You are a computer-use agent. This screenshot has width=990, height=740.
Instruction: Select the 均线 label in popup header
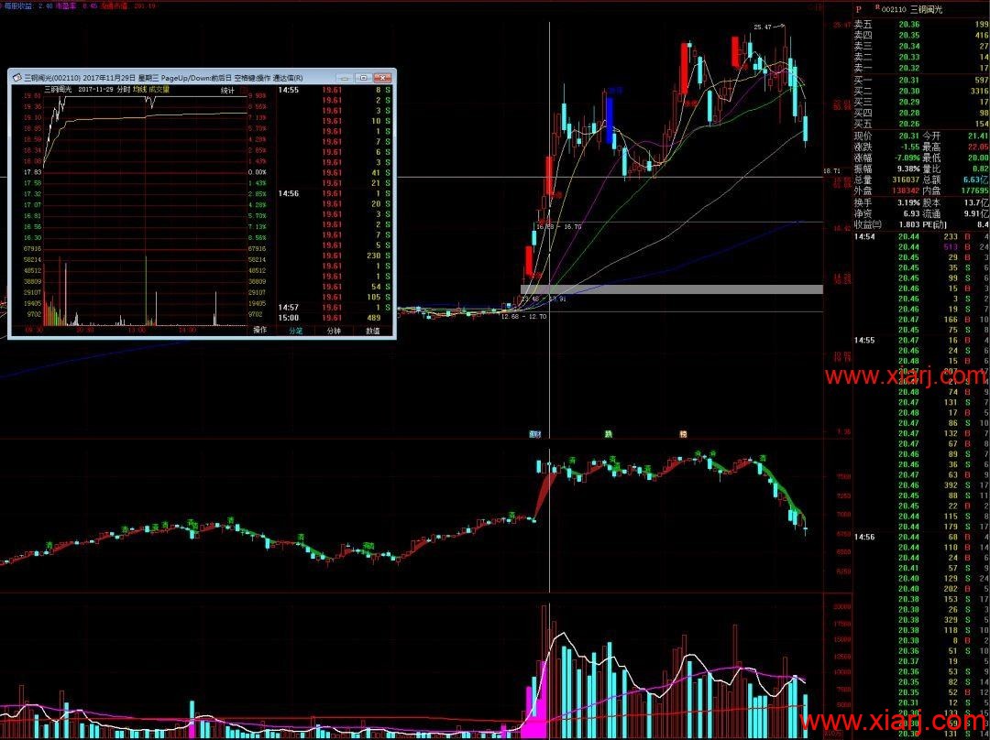(x=138, y=90)
